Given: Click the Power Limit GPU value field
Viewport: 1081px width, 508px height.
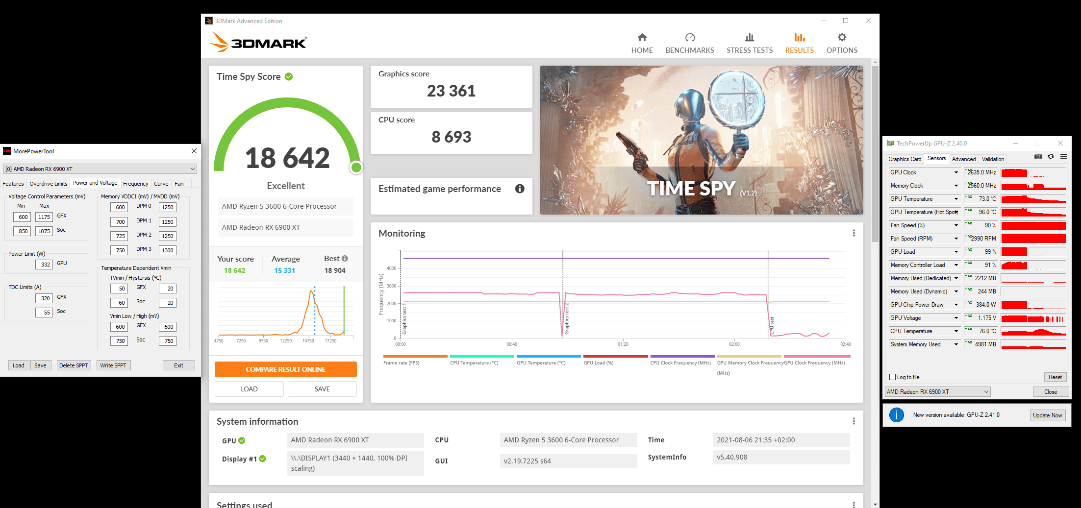Looking at the screenshot, I should 45,265.
